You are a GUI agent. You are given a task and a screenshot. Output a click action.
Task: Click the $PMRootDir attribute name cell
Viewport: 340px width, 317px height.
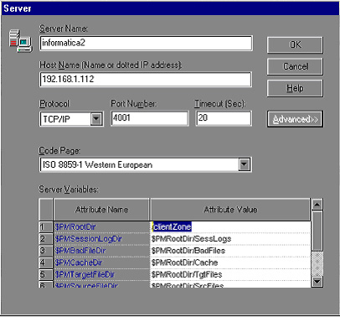(101, 226)
